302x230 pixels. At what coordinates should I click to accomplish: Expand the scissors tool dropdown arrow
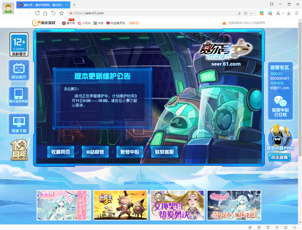pyautogui.click(x=283, y=14)
